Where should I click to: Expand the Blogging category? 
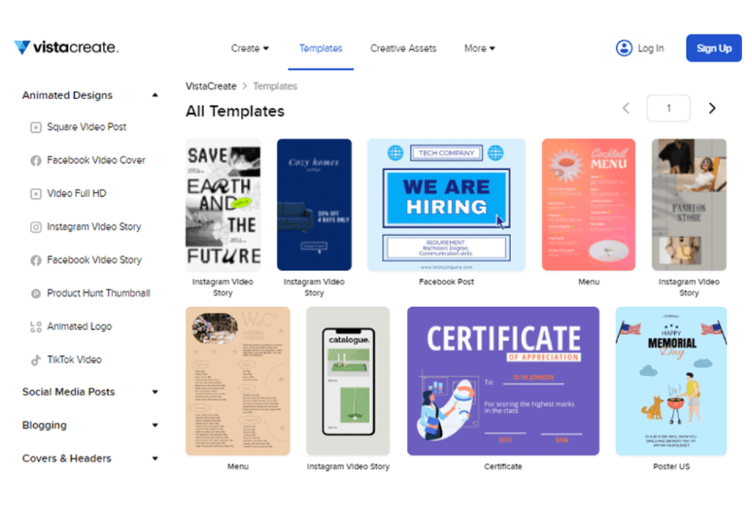(155, 425)
